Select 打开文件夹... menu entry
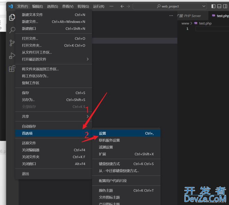The image size is (229, 205). [54, 45]
